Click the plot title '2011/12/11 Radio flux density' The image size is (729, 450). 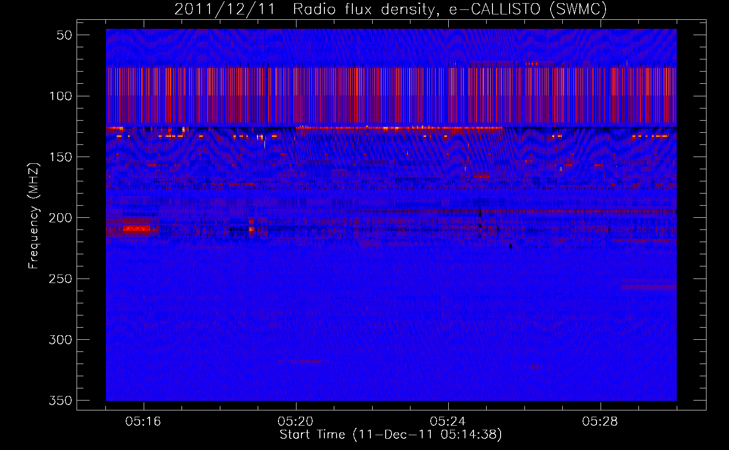click(x=391, y=9)
